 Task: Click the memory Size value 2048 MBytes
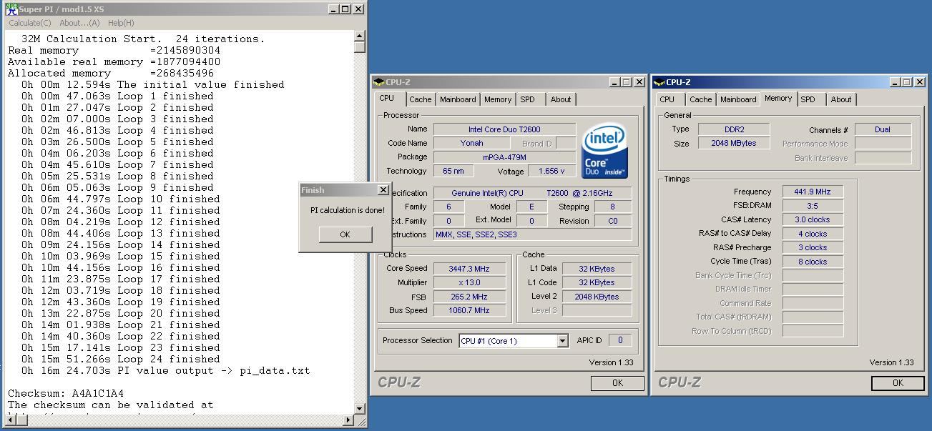[734, 143]
